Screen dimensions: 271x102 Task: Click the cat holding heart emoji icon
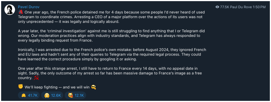click(x=70, y=95)
